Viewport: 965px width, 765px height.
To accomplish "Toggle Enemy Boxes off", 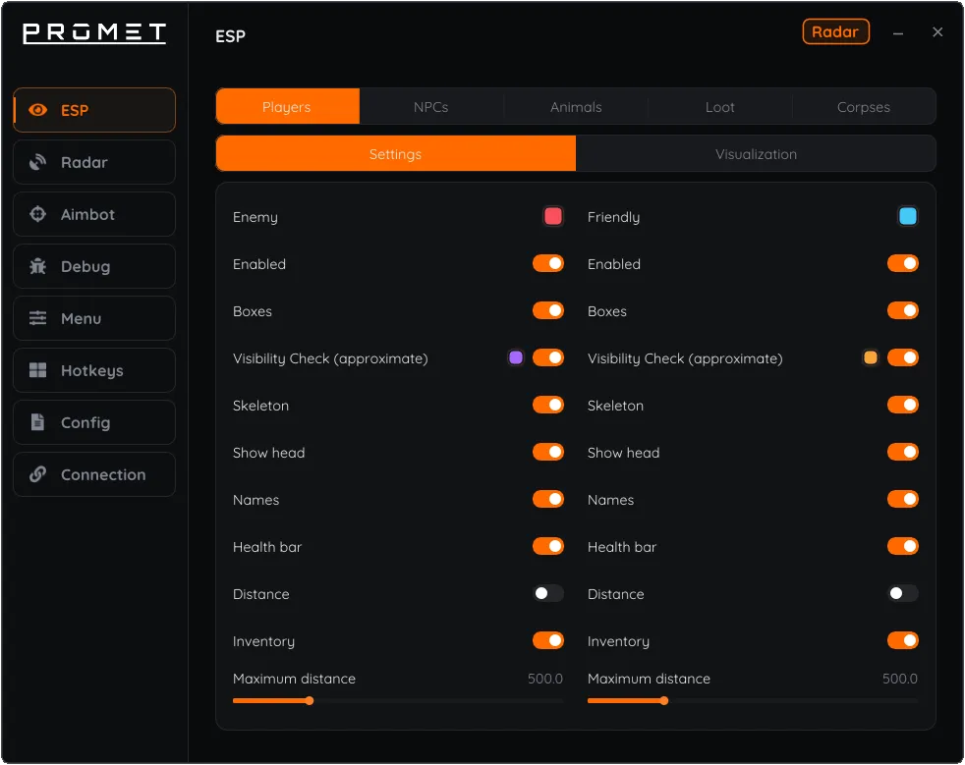I will 548,310.
